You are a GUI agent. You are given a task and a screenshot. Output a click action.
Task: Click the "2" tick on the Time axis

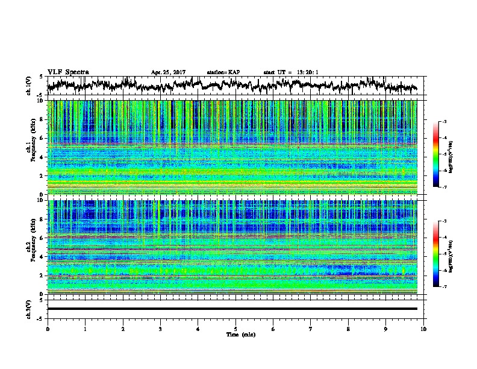click(x=123, y=329)
